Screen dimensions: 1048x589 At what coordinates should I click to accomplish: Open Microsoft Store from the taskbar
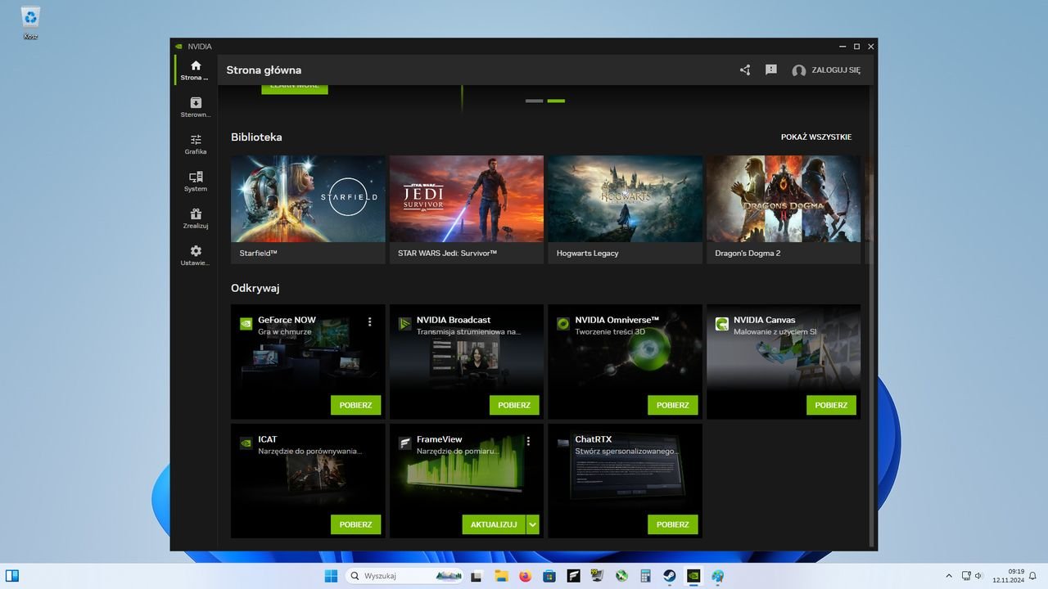tap(549, 576)
